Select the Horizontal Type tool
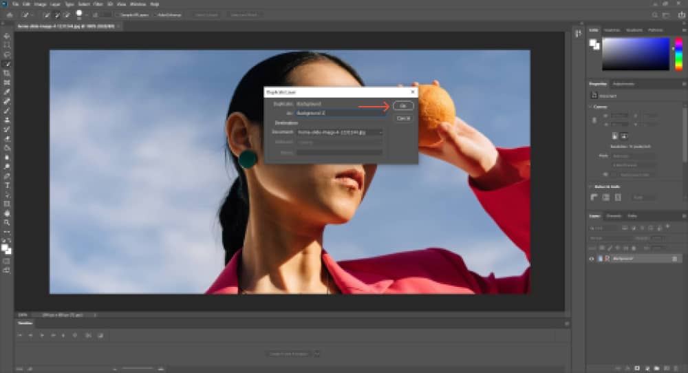 (7, 185)
